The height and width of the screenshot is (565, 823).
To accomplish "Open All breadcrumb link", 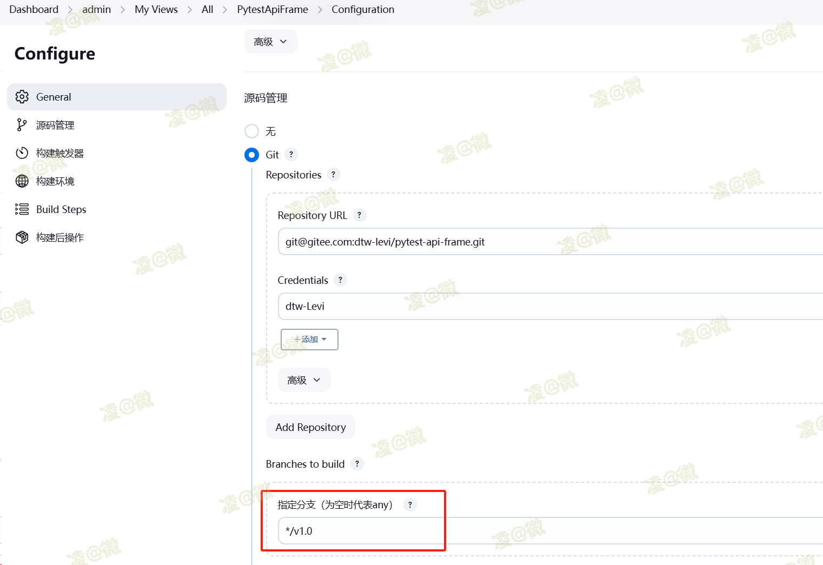I will click(208, 10).
